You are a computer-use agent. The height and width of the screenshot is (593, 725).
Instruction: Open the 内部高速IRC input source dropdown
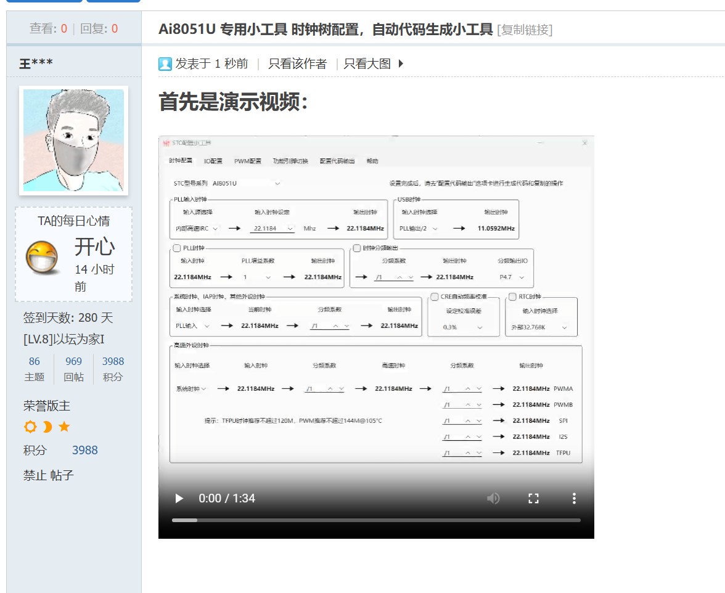click(197, 228)
